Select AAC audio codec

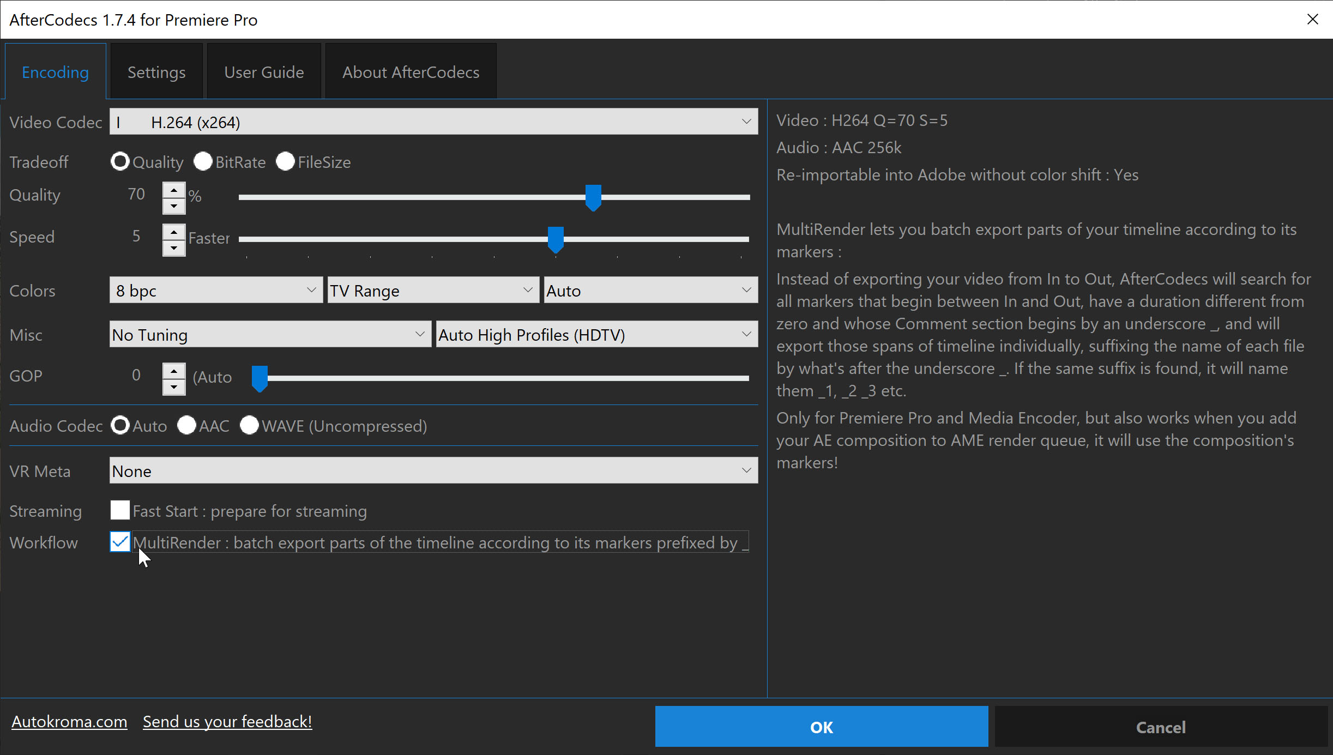186,425
